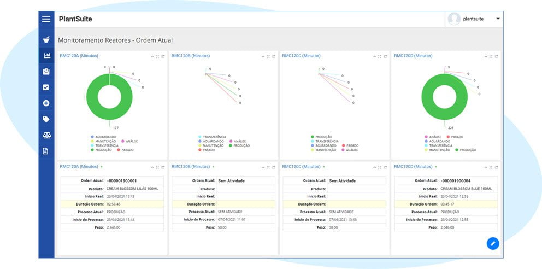This screenshot has width=542, height=269.
Task: Click the PlantSuite brand title
Action: 75,19
